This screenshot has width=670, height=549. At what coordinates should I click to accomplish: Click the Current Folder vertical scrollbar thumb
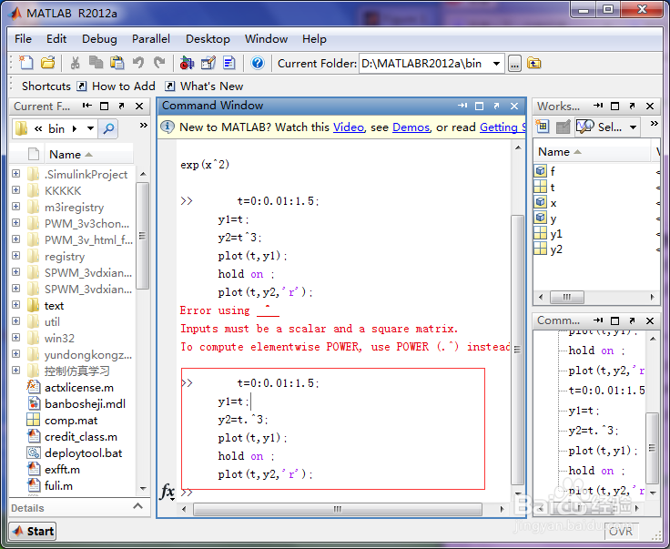(x=143, y=236)
